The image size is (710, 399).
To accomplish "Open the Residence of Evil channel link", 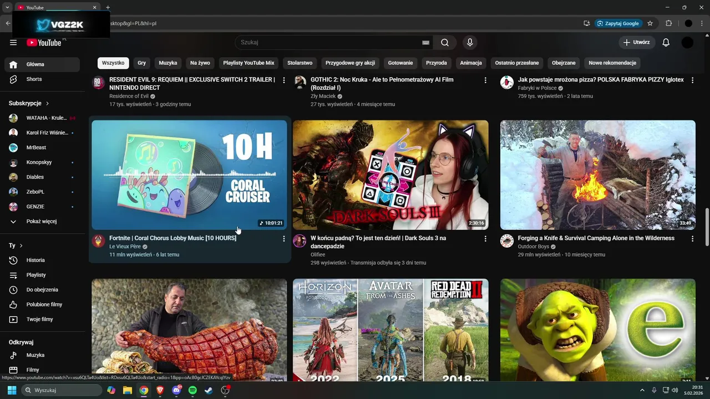I will coord(129,96).
